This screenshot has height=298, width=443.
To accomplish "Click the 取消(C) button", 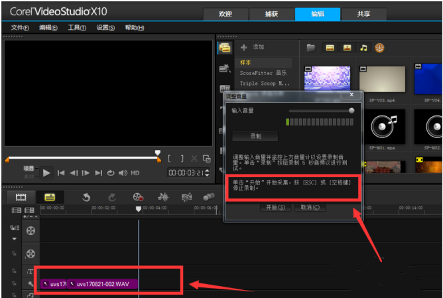I will 310,208.
